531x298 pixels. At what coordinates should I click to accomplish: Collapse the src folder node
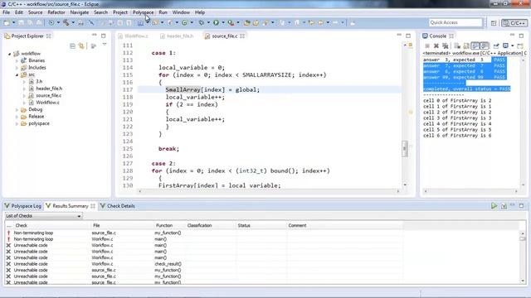coord(17,74)
